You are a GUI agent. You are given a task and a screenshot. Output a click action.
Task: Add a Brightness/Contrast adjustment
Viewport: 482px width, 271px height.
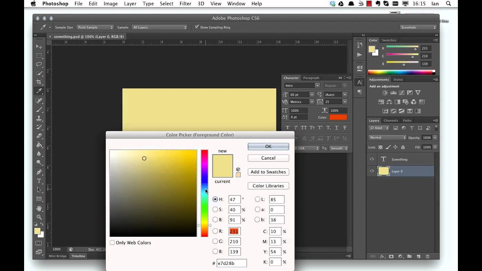385,93
